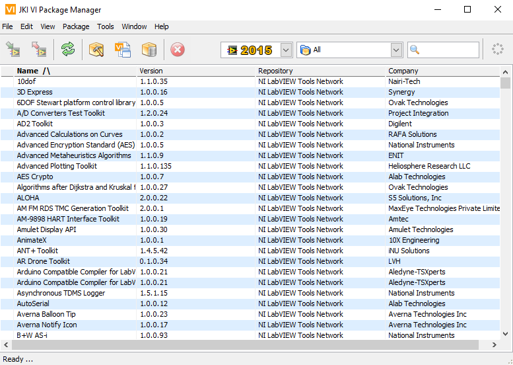Click the vertical scrollbar down arrow
Screen dimensions: 513x365
505,334
